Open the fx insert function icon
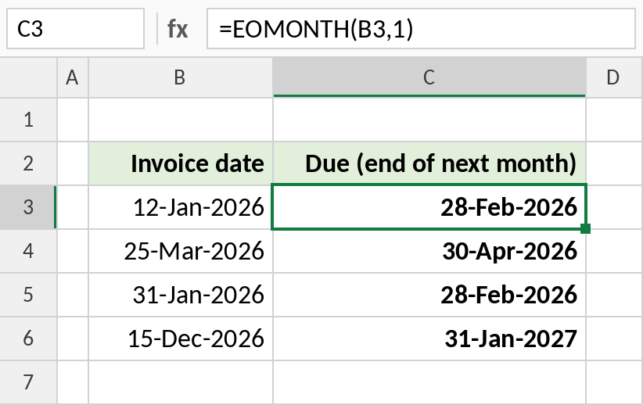643x405 pixels. click(178, 29)
